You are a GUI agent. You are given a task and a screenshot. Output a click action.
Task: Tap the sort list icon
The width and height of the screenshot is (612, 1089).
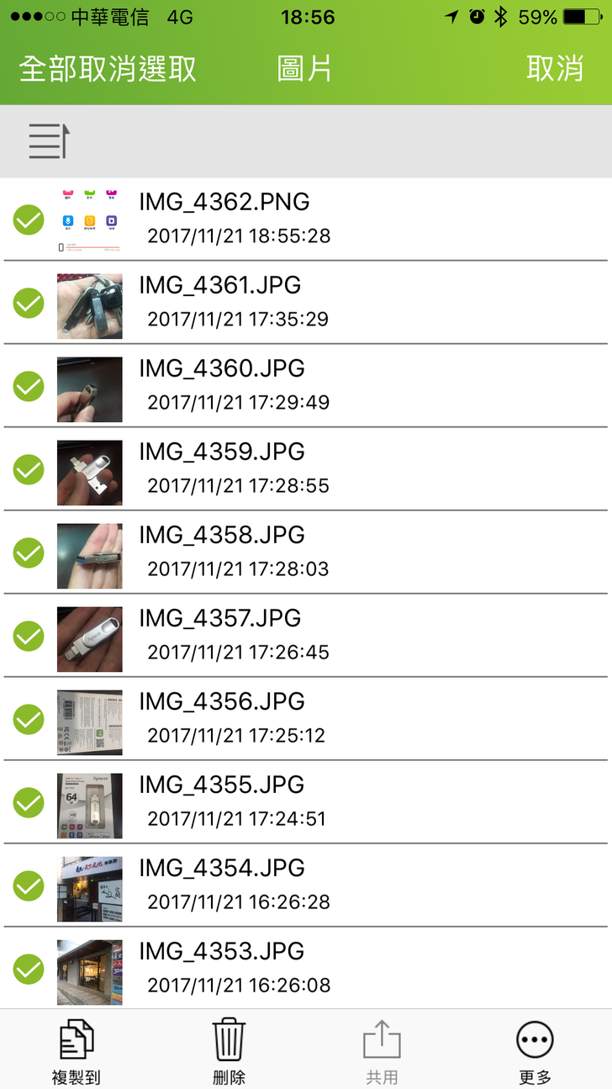point(48,140)
